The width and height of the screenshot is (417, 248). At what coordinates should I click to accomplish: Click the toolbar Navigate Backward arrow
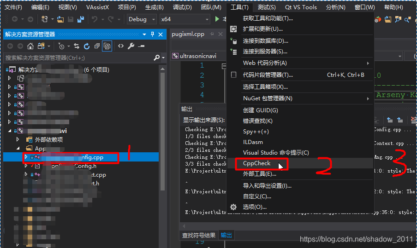pyautogui.click(x=15, y=19)
